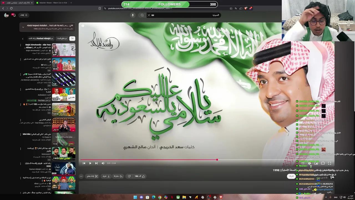The image size is (355, 200).
Task: Open YouTube notifications bell
Action: pyautogui.click(x=14, y=15)
